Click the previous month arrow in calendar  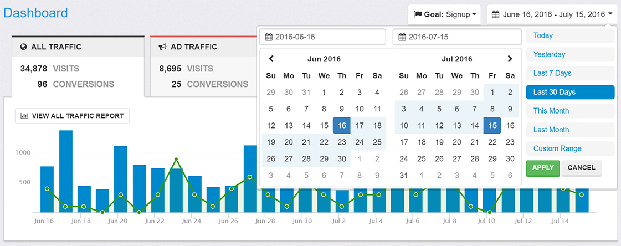point(271,59)
